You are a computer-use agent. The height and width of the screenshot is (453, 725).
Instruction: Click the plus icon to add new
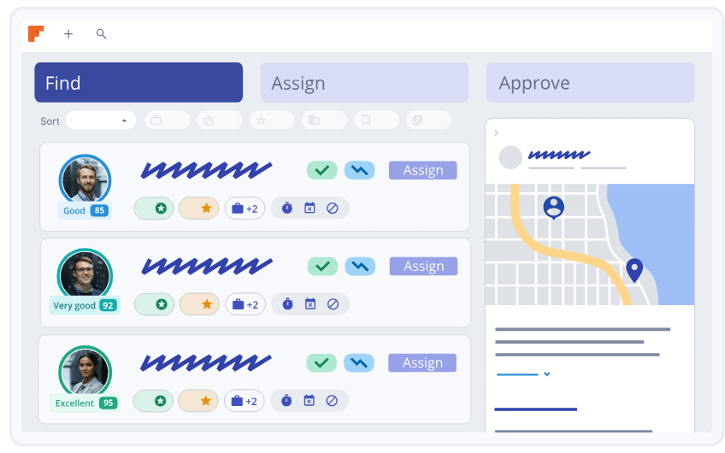(x=68, y=34)
